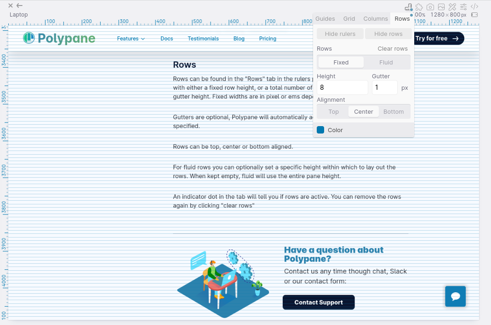Click the isometric desk illustration

pos(223,284)
